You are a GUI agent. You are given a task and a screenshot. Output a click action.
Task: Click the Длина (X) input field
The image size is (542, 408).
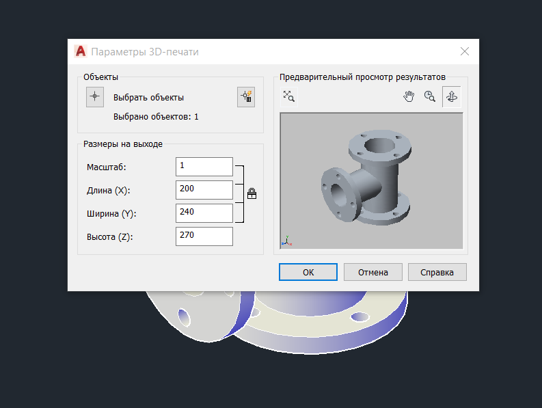point(204,190)
